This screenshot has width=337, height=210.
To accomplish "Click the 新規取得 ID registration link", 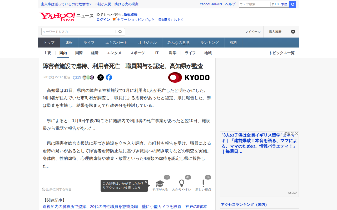I will (131, 15).
